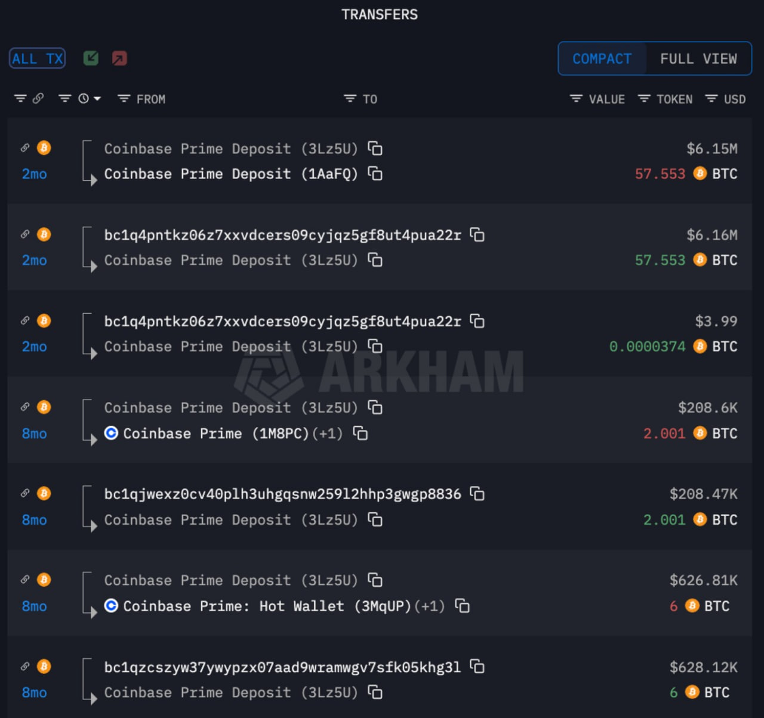Copy the bc1qjwexz0cv40plh address
Viewport: 764px width, 718px height.
click(477, 494)
